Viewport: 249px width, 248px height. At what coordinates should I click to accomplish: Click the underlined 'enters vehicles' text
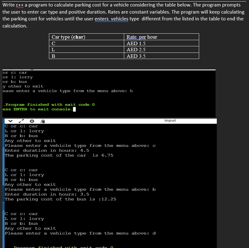tap(111, 19)
